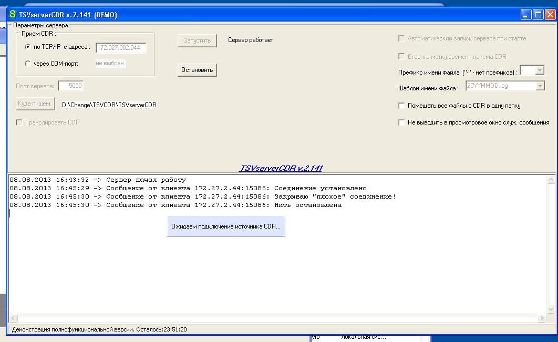Toggle 'Автоматический запуск сервера при старте' checkbox
This screenshot has width=558, height=342.
401,38
